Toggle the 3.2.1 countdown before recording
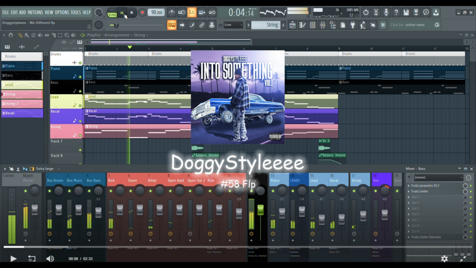The image size is (476, 268). coord(191,12)
